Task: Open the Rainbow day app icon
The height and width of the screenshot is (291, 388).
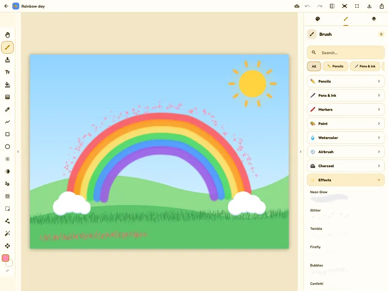Action: point(16,6)
